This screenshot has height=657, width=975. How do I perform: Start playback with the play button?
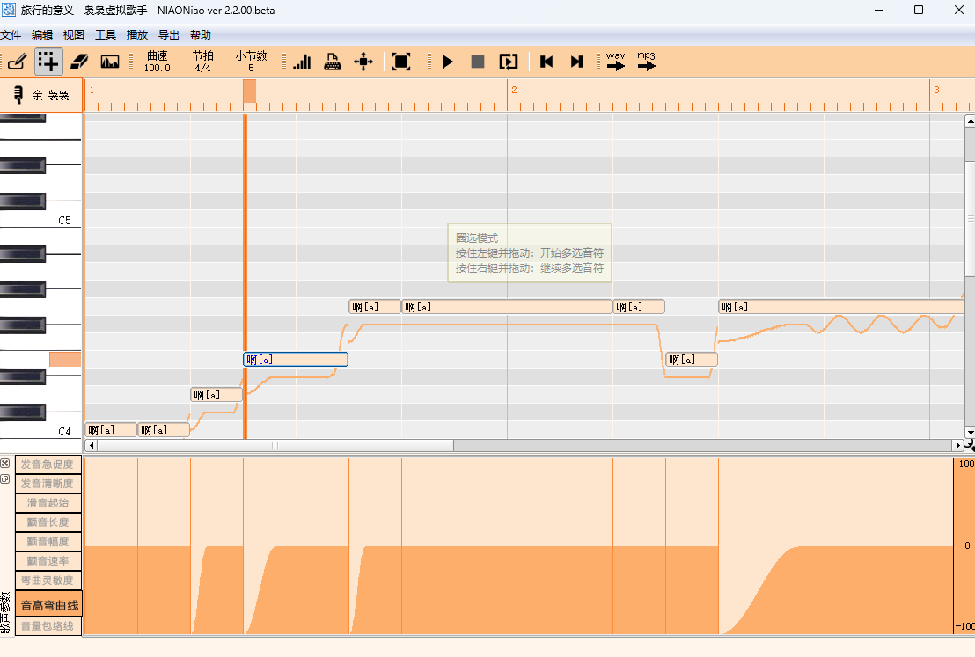(447, 62)
